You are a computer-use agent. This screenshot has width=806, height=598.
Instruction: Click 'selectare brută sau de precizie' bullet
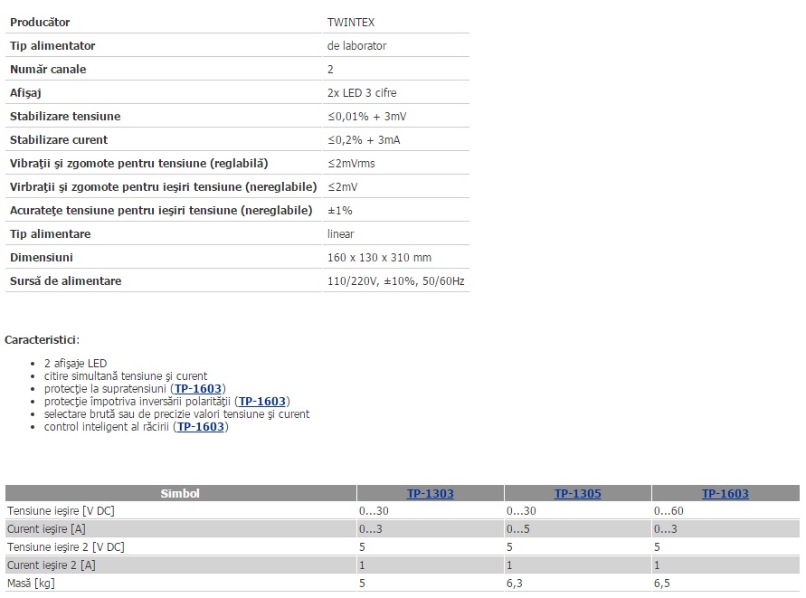click(176, 414)
